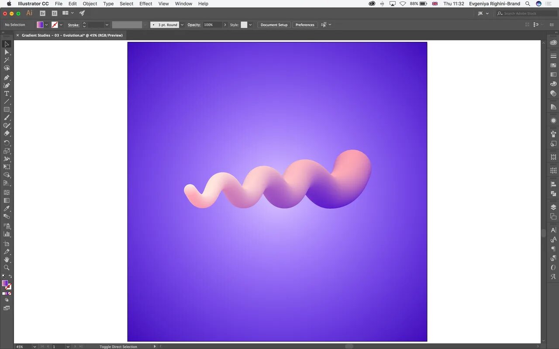
Task: Open the stroke weight dropdown
Action: [x=107, y=25]
